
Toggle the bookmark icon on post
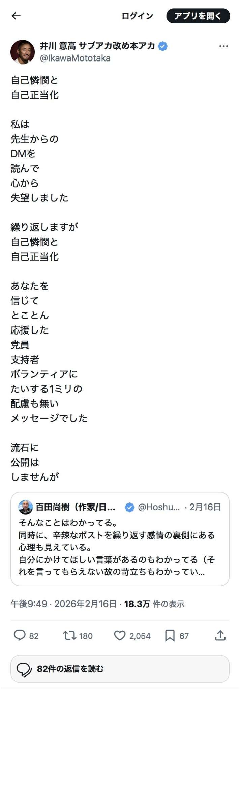tap(170, 635)
